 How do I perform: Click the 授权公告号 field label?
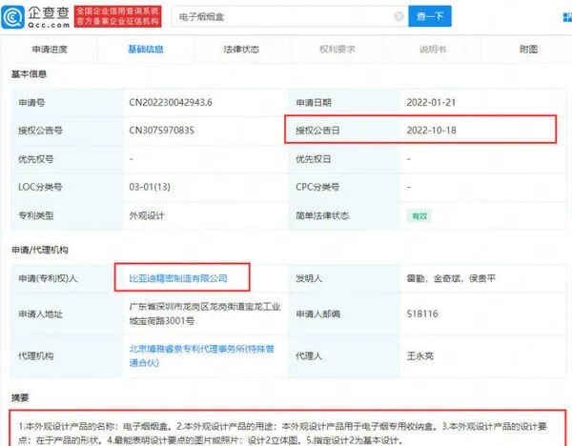(x=40, y=131)
